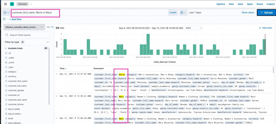The image size is (276, 124).
Task: Click the Search field names input
Action: pyautogui.click(x=27, y=35)
